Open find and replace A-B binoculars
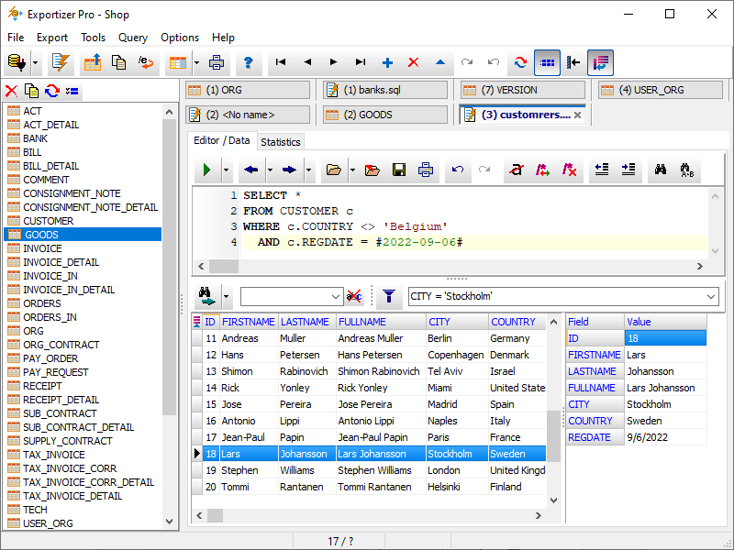 pos(686,170)
